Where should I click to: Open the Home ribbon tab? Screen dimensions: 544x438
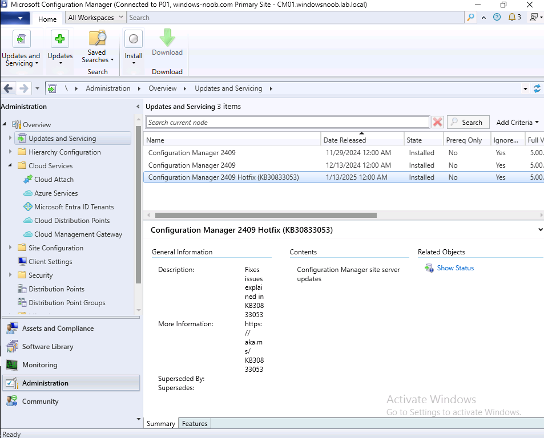point(47,19)
